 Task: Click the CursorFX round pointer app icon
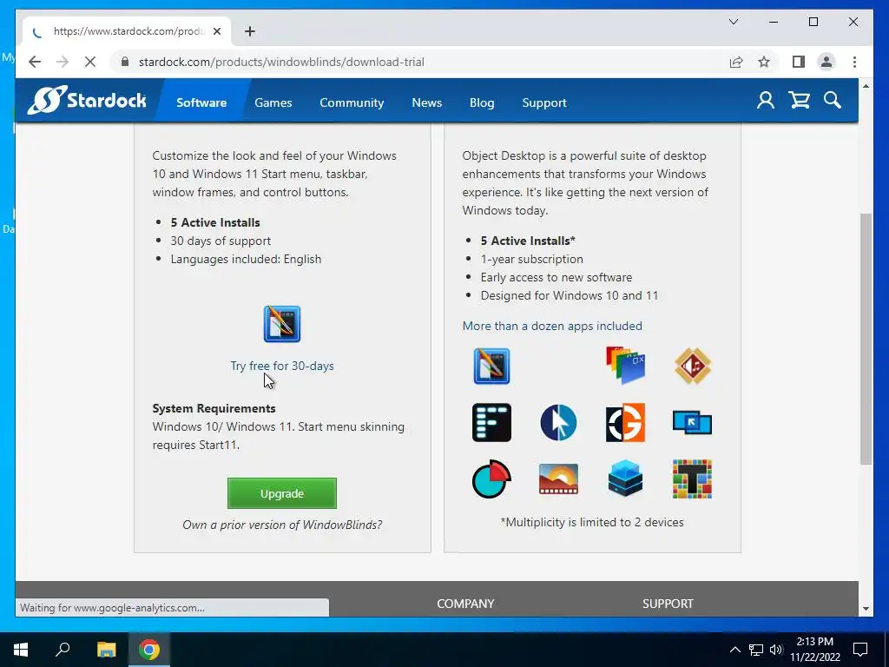pyautogui.click(x=558, y=423)
